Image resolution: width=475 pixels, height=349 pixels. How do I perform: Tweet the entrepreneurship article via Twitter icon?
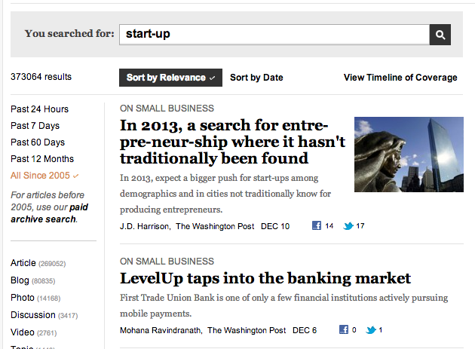coord(348,225)
